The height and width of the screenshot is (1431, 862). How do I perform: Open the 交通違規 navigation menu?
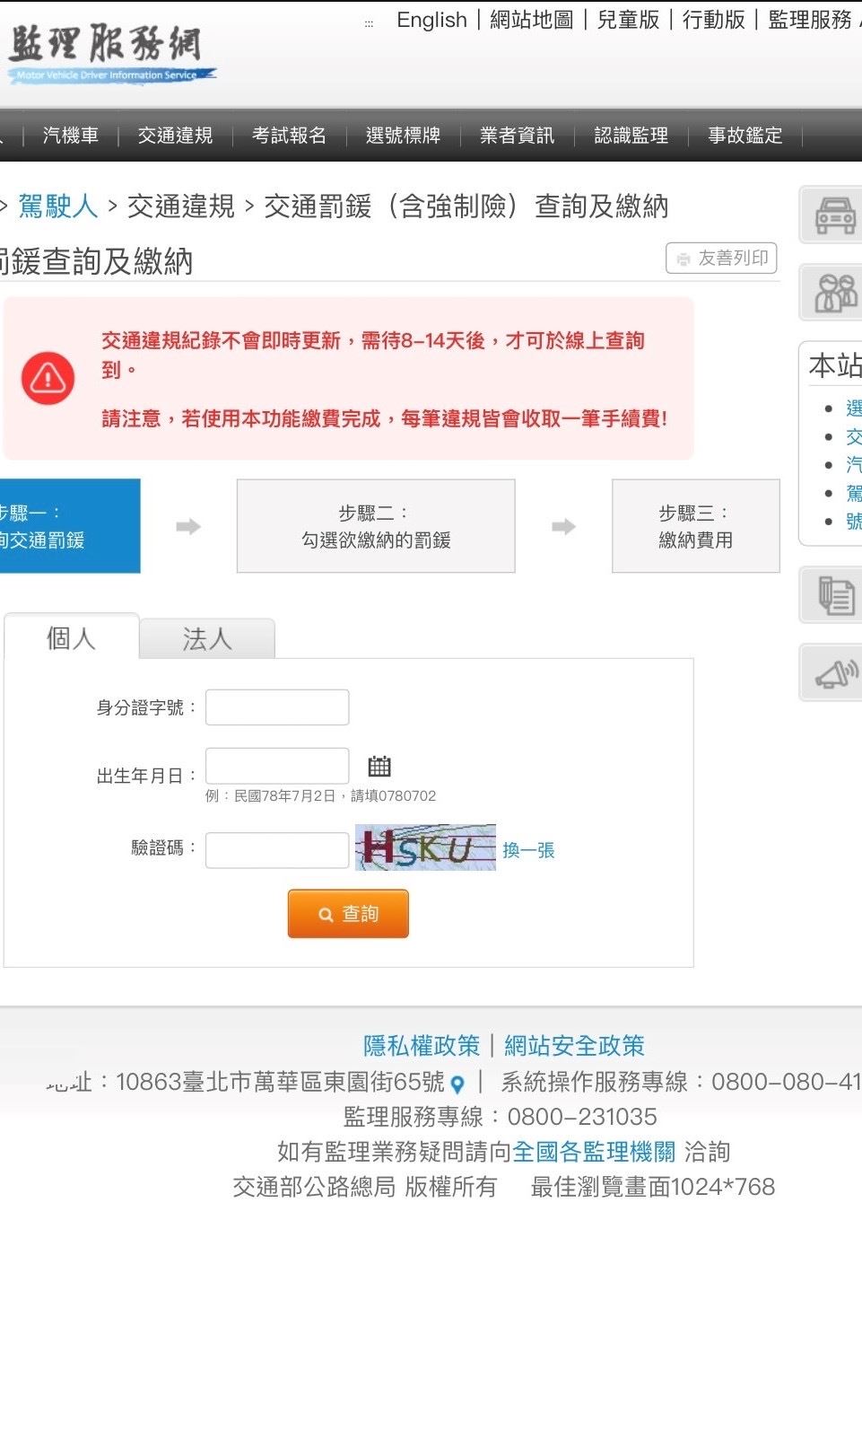(x=175, y=136)
